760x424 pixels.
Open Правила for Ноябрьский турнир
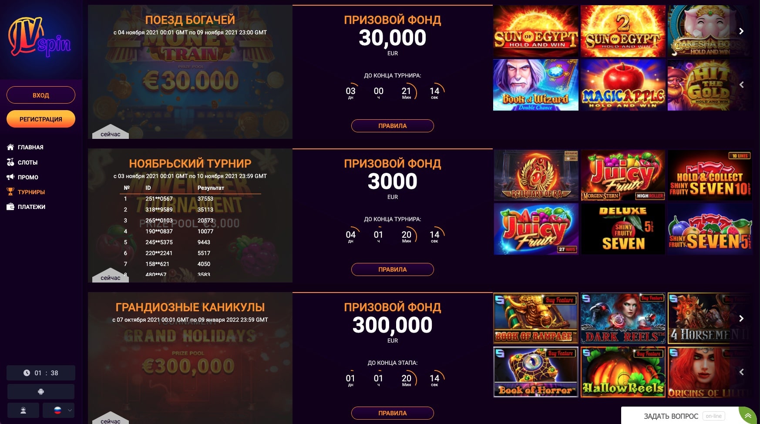[393, 269]
